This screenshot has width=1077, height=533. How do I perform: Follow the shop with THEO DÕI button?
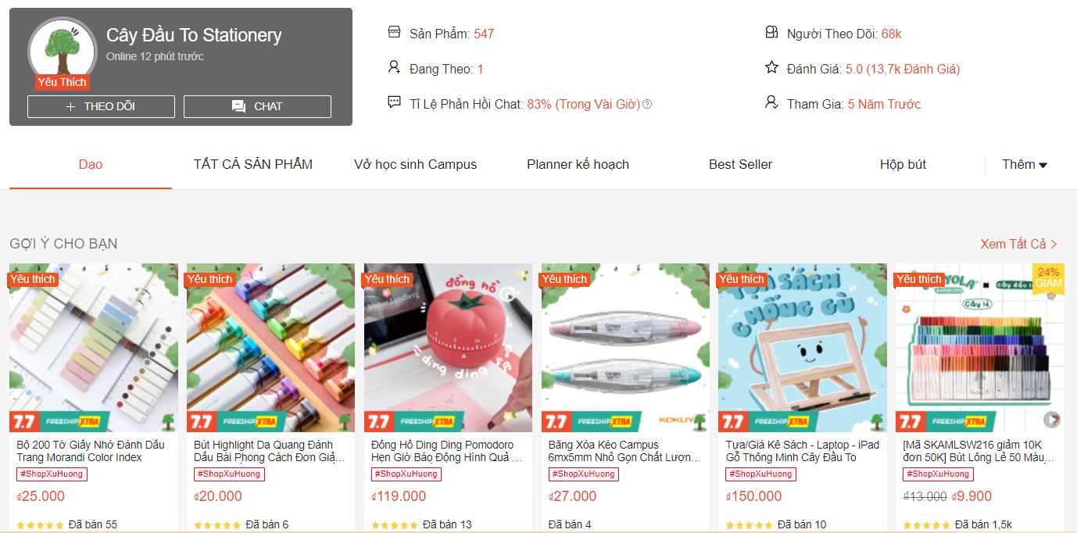(101, 106)
